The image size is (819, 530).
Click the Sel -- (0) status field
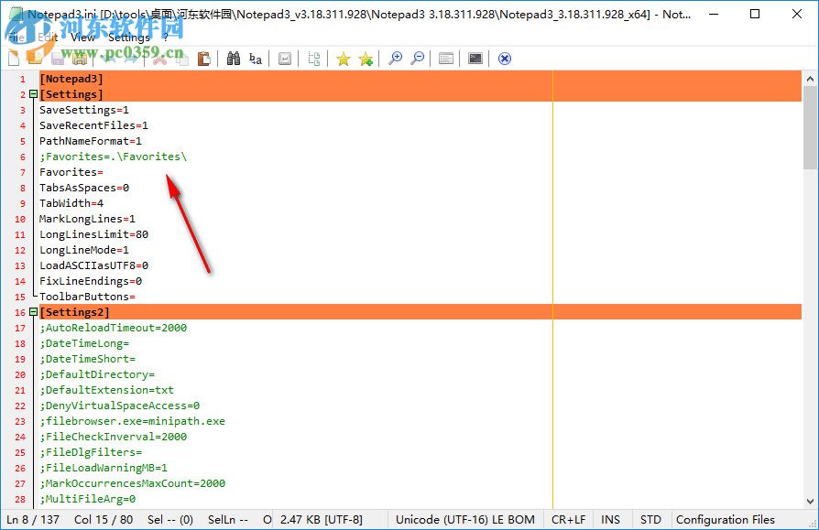pyautogui.click(x=170, y=520)
